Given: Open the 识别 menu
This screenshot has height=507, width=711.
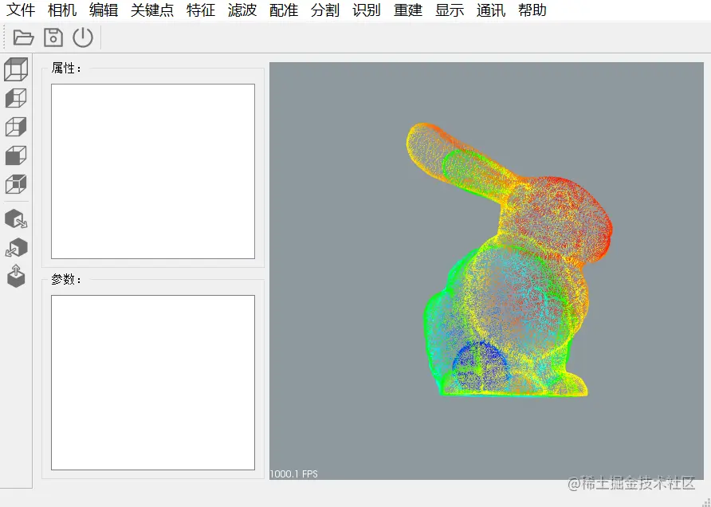Looking at the screenshot, I should coord(367,10).
